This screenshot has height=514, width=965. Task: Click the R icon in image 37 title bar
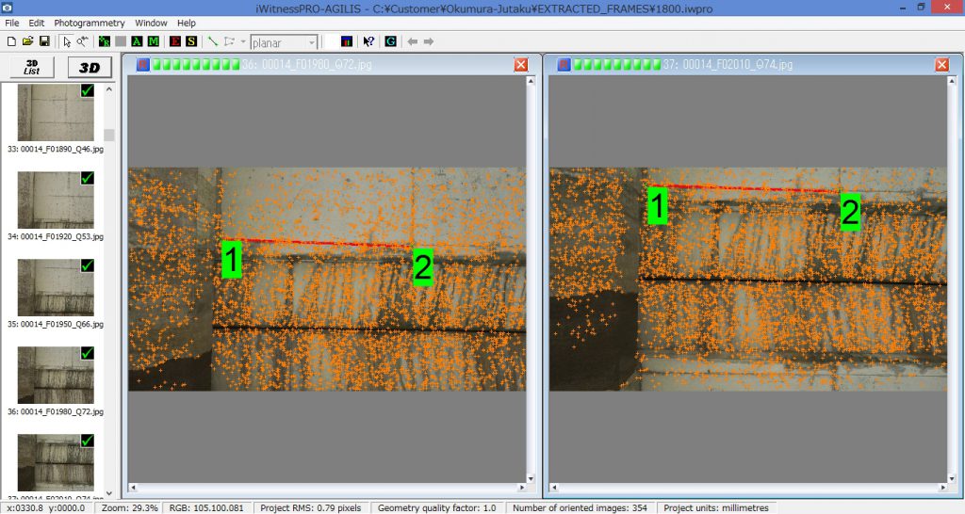564,64
